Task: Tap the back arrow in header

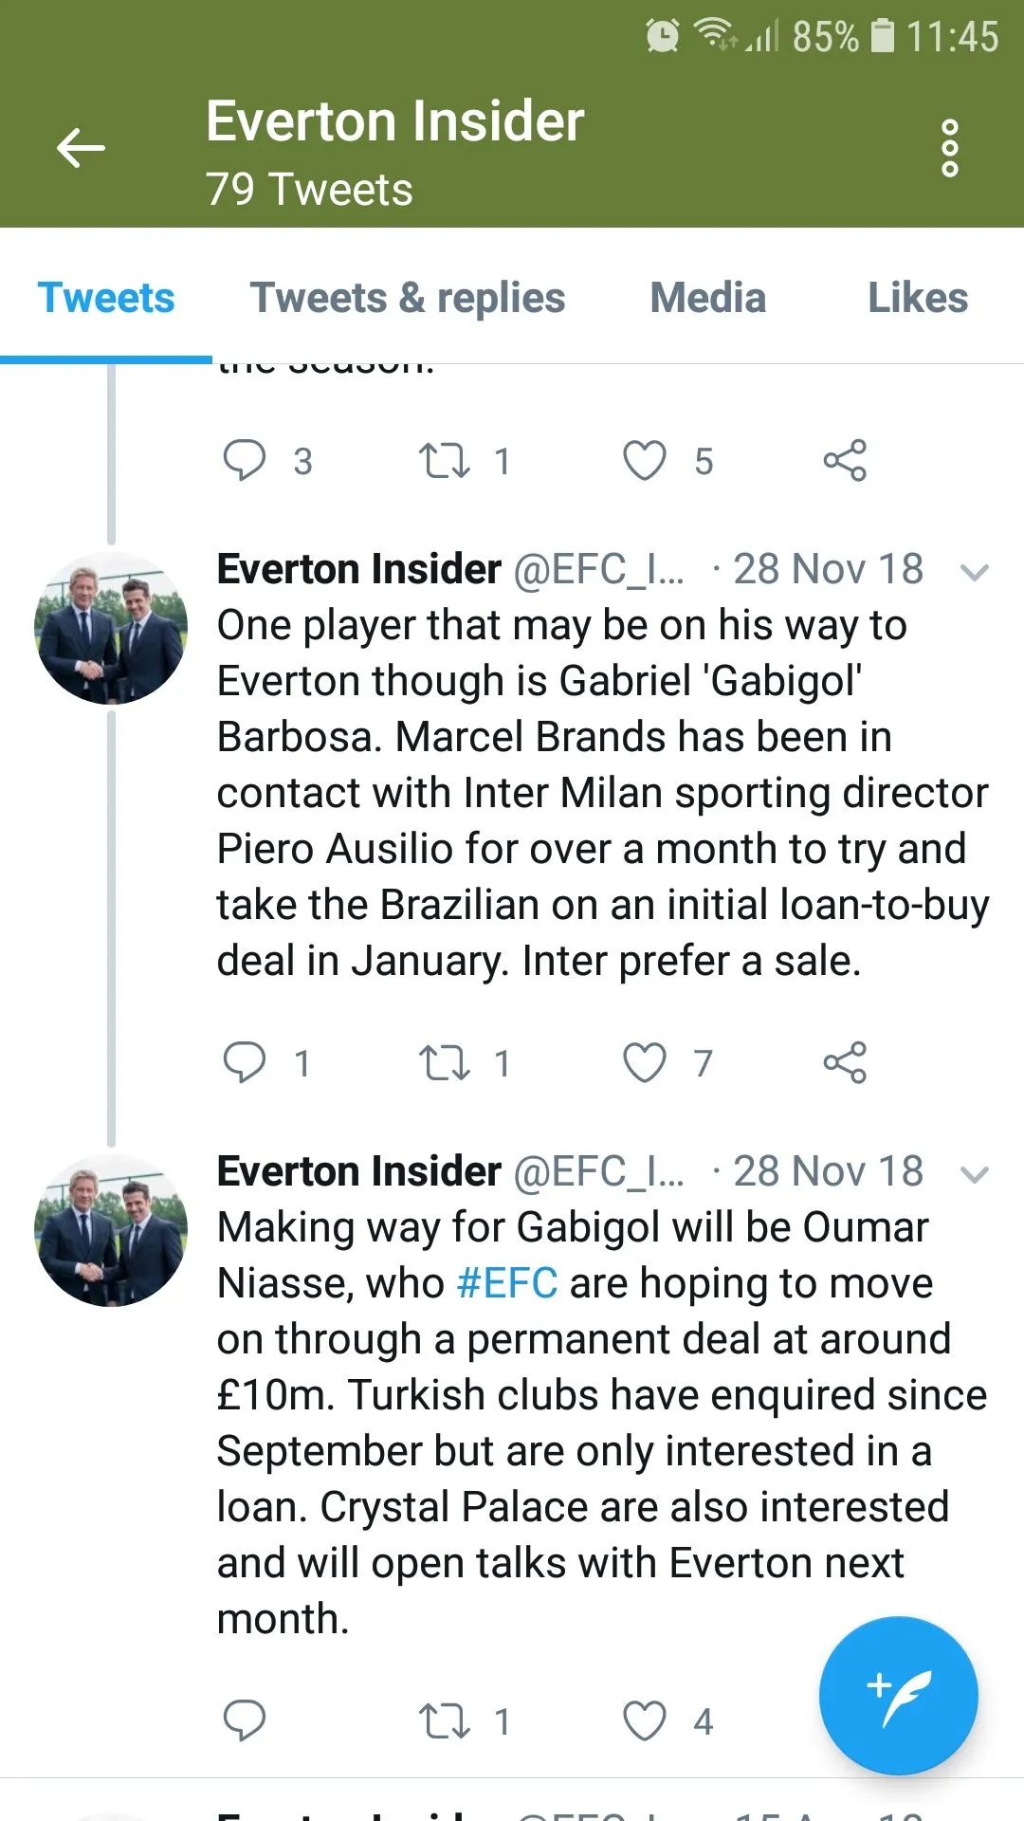Action: [x=81, y=148]
